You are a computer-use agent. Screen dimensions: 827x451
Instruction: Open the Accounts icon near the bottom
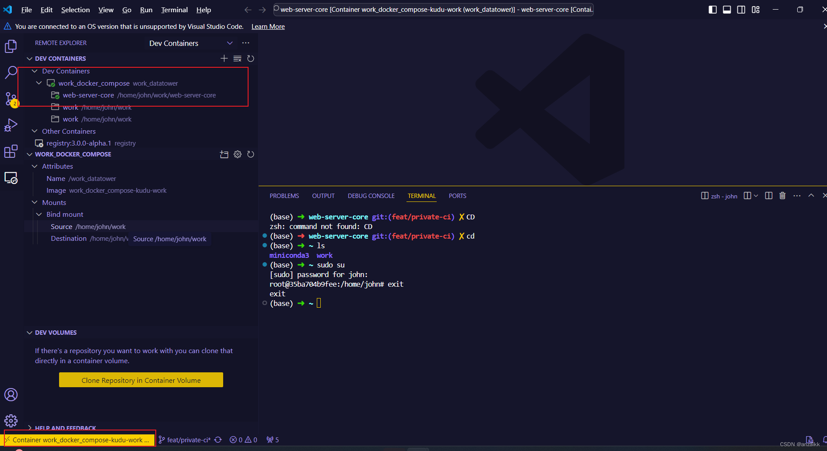(x=11, y=394)
